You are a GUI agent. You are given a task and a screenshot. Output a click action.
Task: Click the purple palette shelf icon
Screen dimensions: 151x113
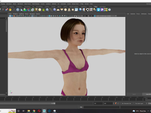(102, 10)
